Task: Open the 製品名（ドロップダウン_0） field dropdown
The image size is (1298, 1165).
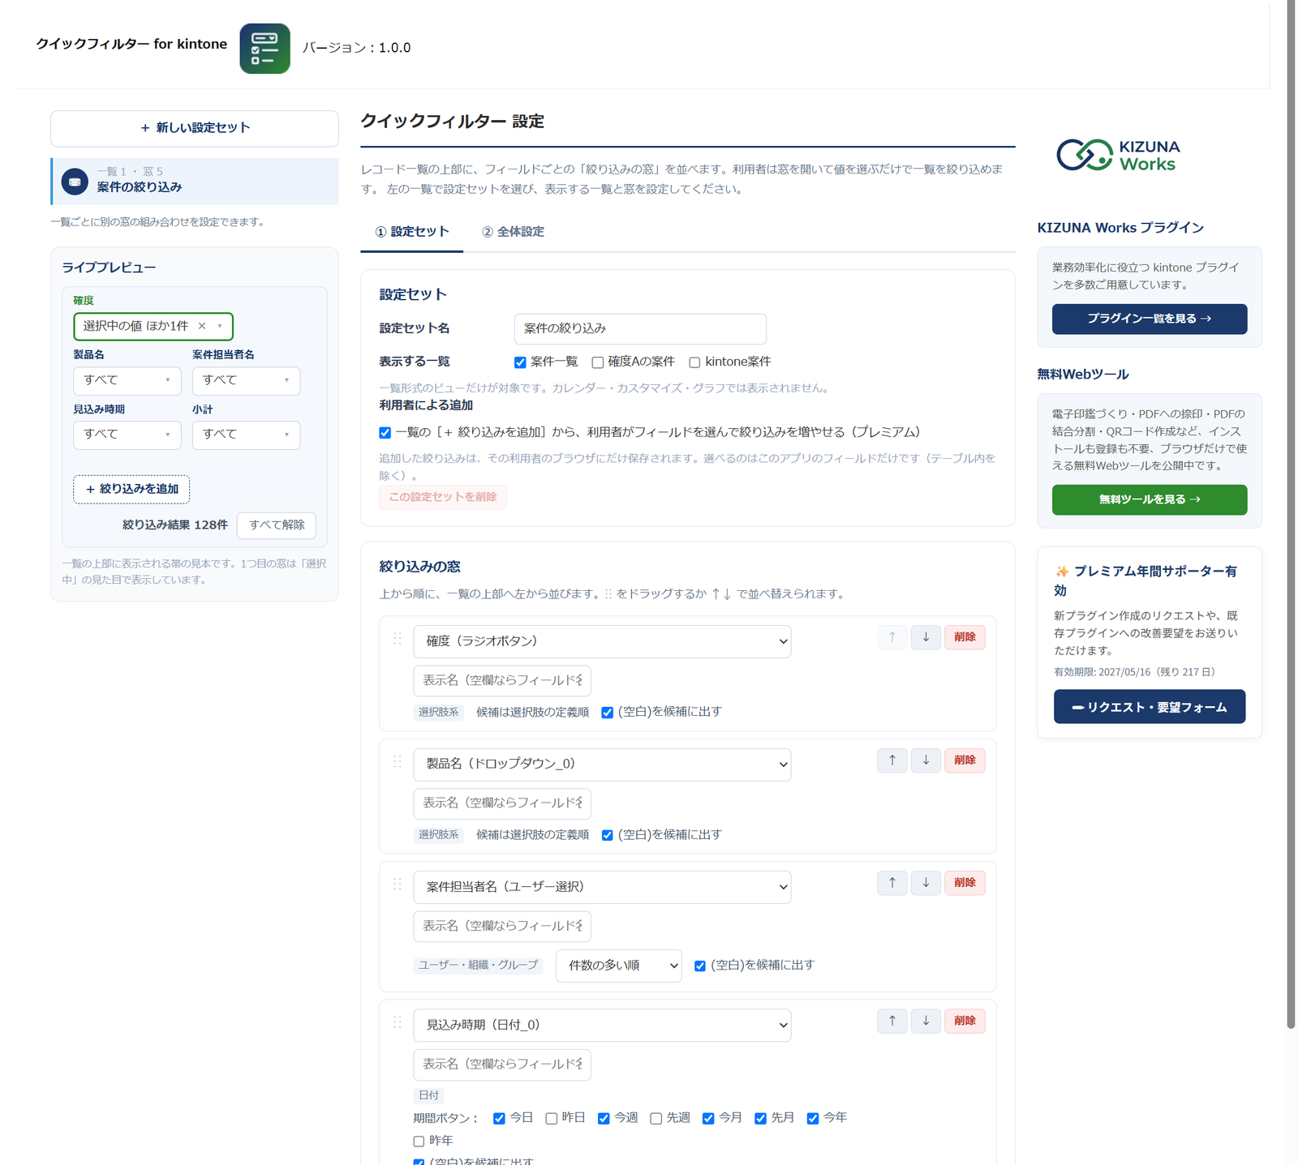Action: click(x=602, y=765)
